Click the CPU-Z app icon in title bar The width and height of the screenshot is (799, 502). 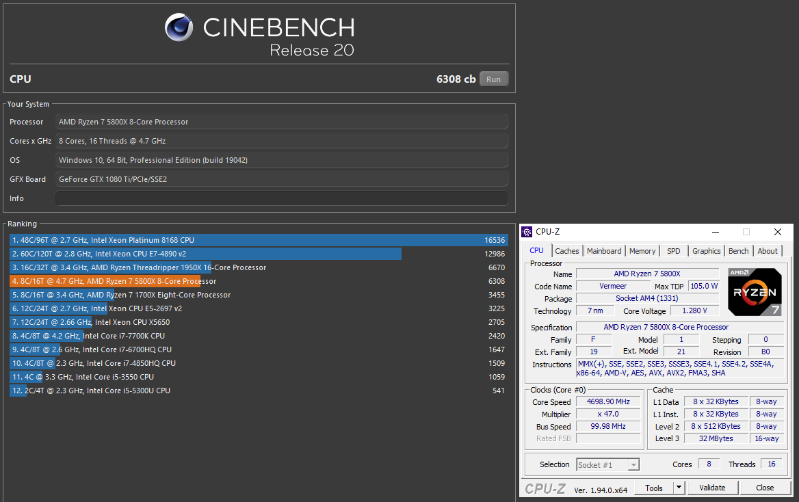[x=527, y=232]
